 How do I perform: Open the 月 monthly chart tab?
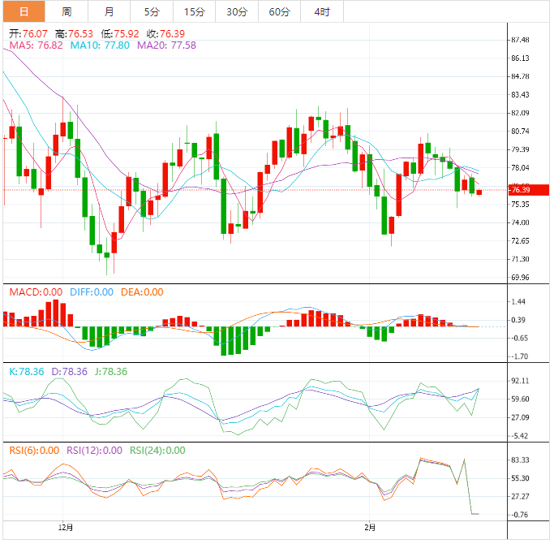tap(110, 11)
